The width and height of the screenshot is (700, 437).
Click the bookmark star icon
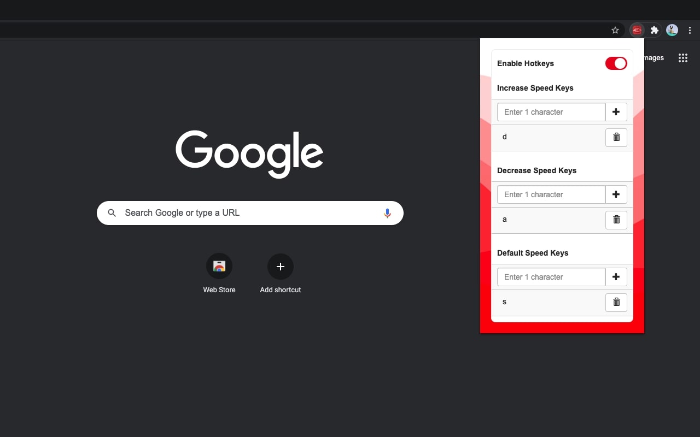pyautogui.click(x=615, y=31)
